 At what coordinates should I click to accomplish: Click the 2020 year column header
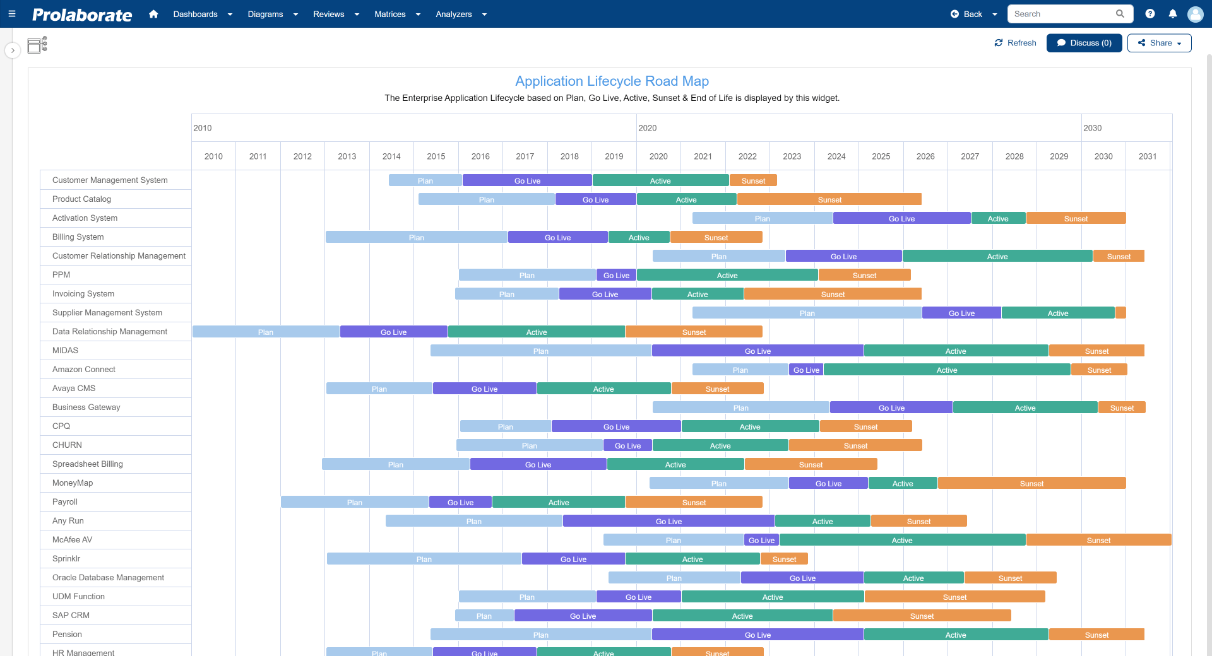point(658,156)
